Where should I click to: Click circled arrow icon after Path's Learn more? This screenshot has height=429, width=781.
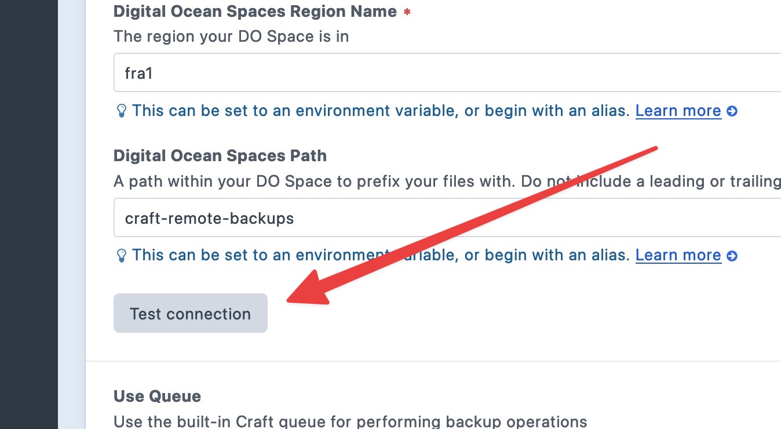point(732,256)
